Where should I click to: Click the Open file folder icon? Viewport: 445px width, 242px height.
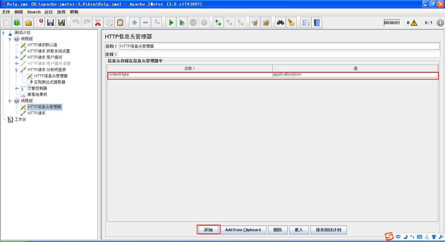[x=28, y=23]
